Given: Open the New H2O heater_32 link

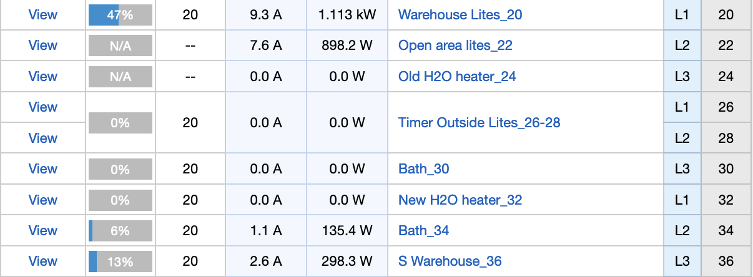Looking at the screenshot, I should [460, 200].
